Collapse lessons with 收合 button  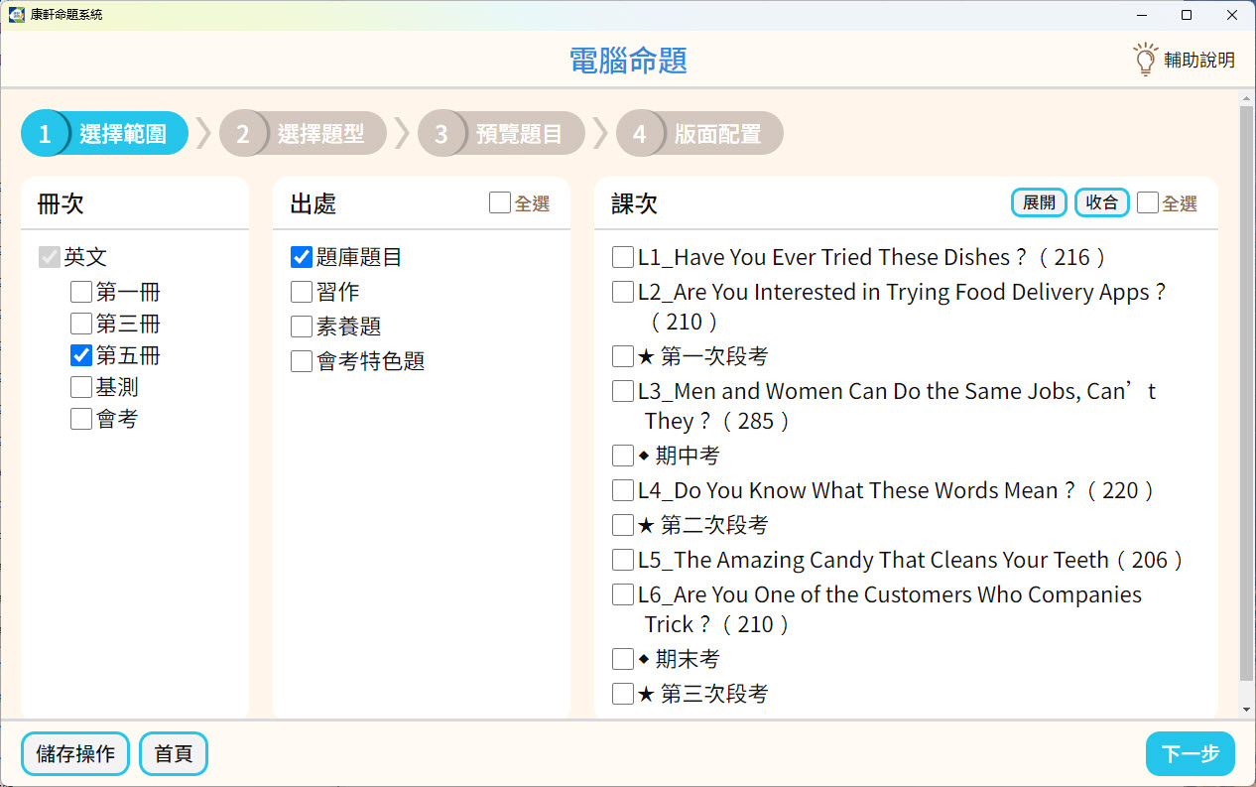coord(1102,202)
